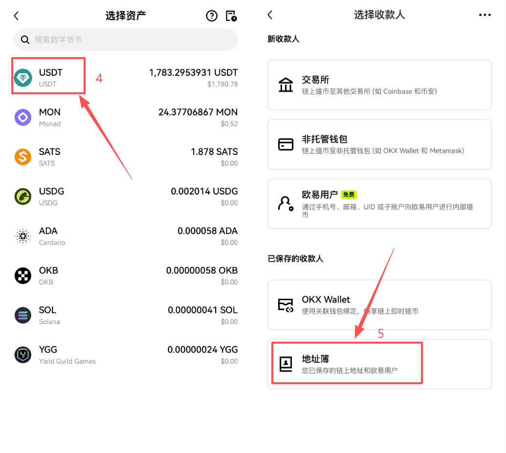
Task: Choose the MON asset name
Action: tap(50, 112)
